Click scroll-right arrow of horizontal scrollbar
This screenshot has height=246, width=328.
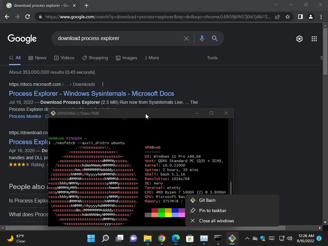[320, 228]
